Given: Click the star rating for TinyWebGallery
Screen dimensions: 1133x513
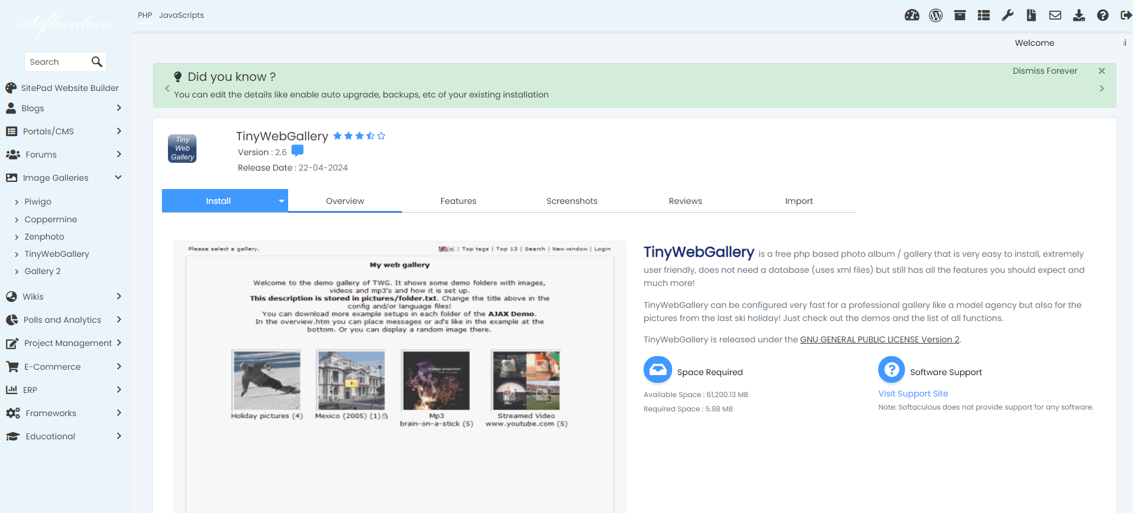Looking at the screenshot, I should 359,136.
